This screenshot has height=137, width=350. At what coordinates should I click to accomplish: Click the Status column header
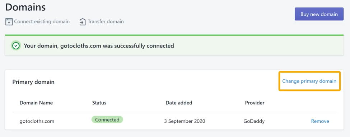[x=99, y=103]
